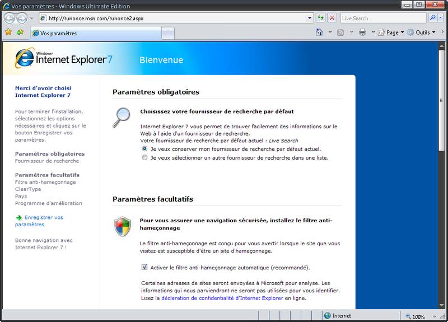Screen dimensions: 448x322
Task: Click the vertical scrollbar thumb
Action: 441,100
